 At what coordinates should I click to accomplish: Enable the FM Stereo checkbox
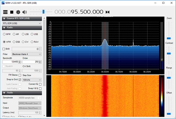(x=20, y=75)
